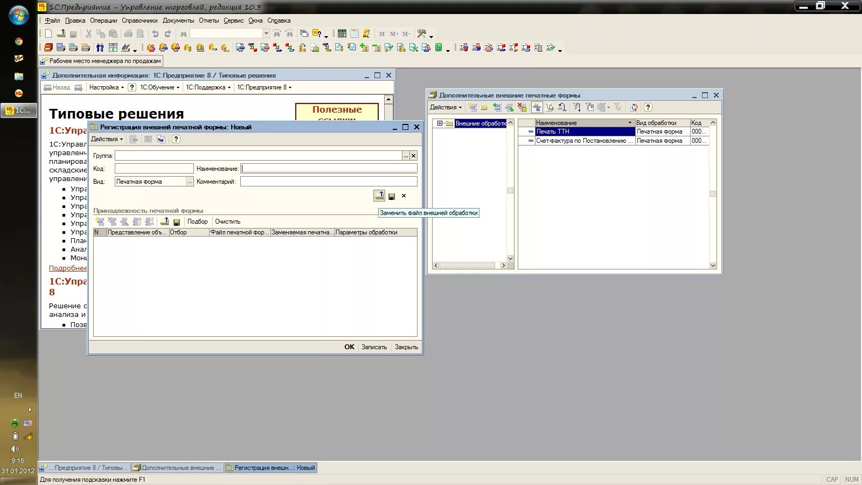The height and width of the screenshot is (485, 862).
Task: Switch to Предприятие 8 / Типовые window tab at bottom
Action: click(x=85, y=468)
